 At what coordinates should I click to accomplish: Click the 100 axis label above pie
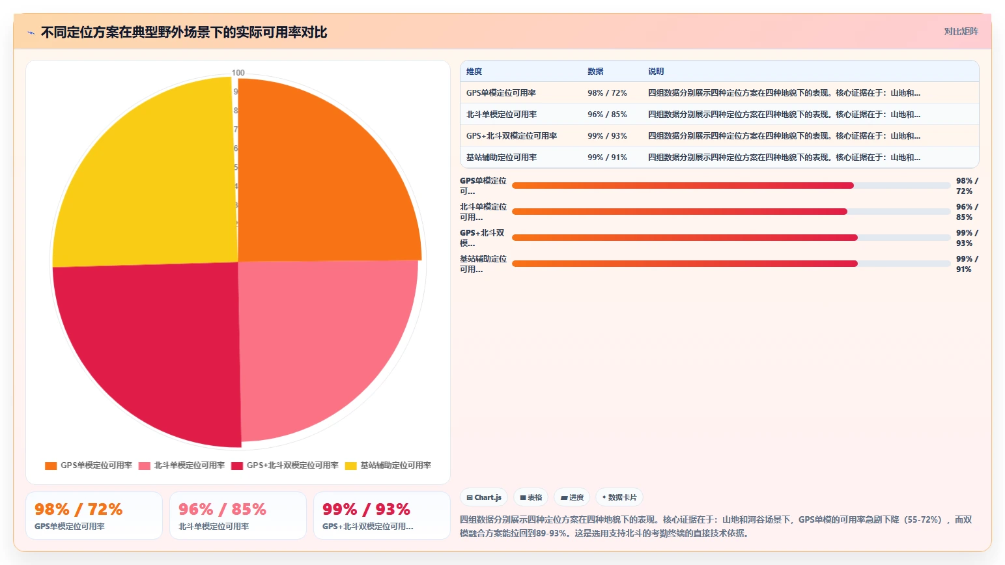pyautogui.click(x=238, y=73)
